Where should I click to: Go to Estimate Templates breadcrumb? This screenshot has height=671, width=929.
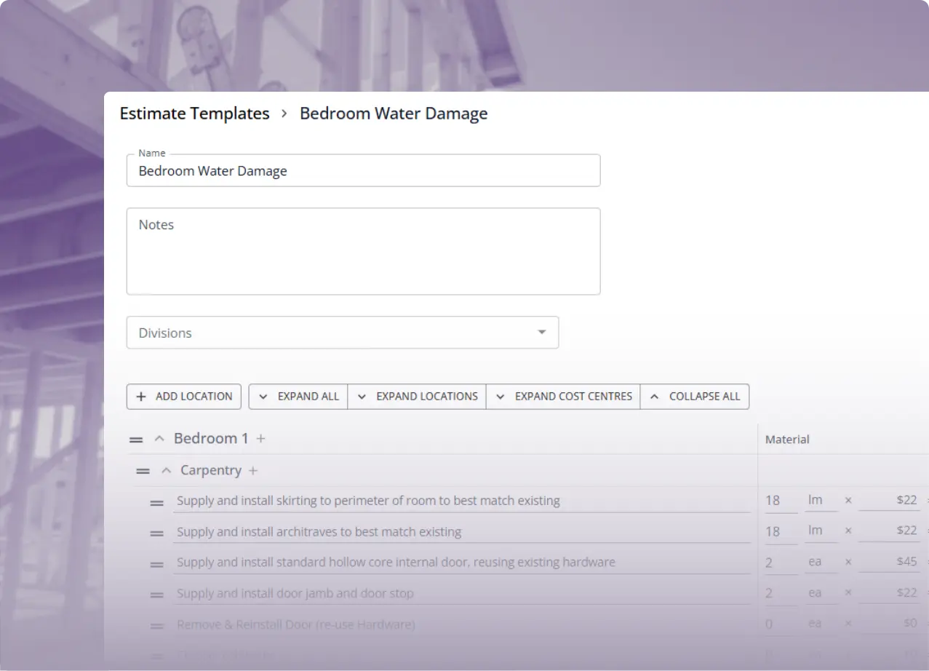194,114
